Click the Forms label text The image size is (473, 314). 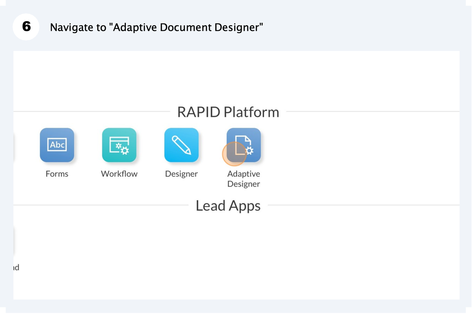(57, 174)
